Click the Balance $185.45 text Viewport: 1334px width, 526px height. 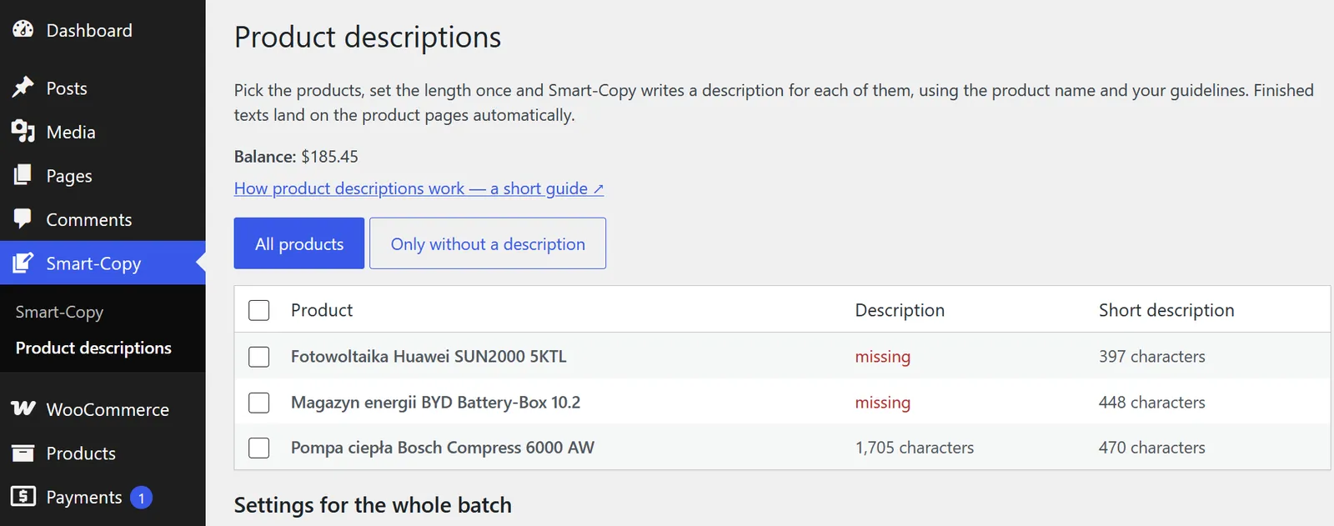click(296, 157)
